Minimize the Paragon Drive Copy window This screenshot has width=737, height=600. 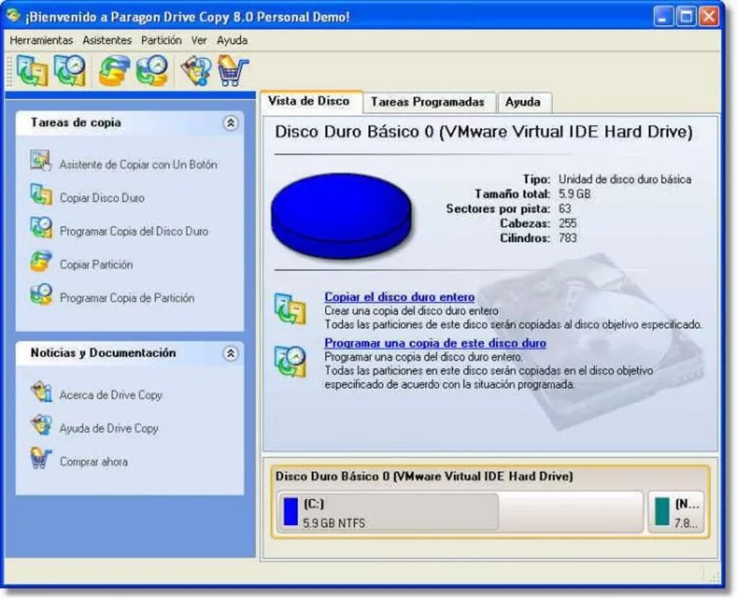pos(663,17)
